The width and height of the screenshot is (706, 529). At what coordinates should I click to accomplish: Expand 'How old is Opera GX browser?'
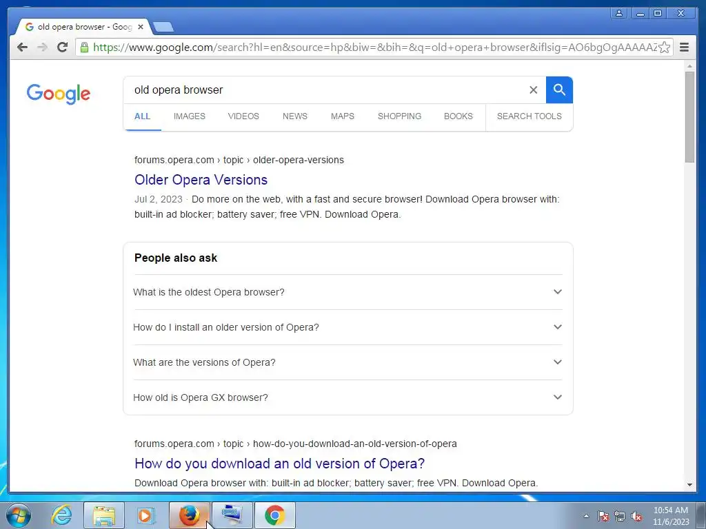coord(348,397)
